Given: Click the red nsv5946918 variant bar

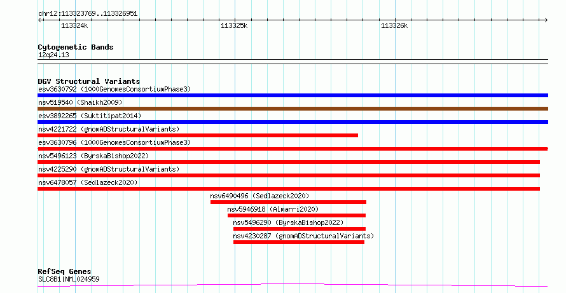Looking at the screenshot, I should coord(297,215).
